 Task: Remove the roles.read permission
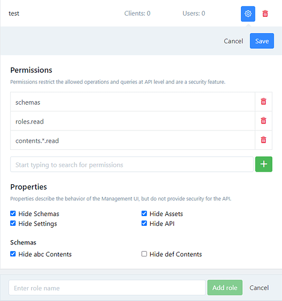[263, 120]
